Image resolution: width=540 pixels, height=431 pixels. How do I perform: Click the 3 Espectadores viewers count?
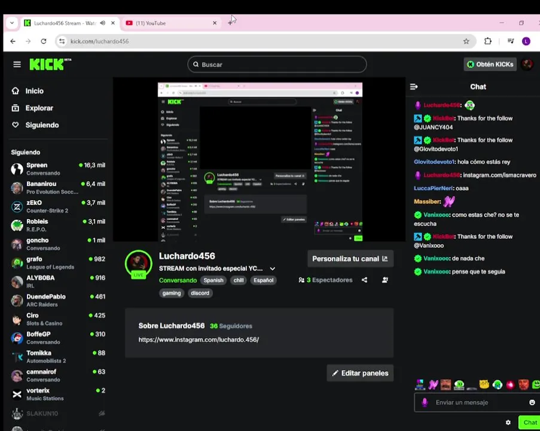tap(326, 280)
